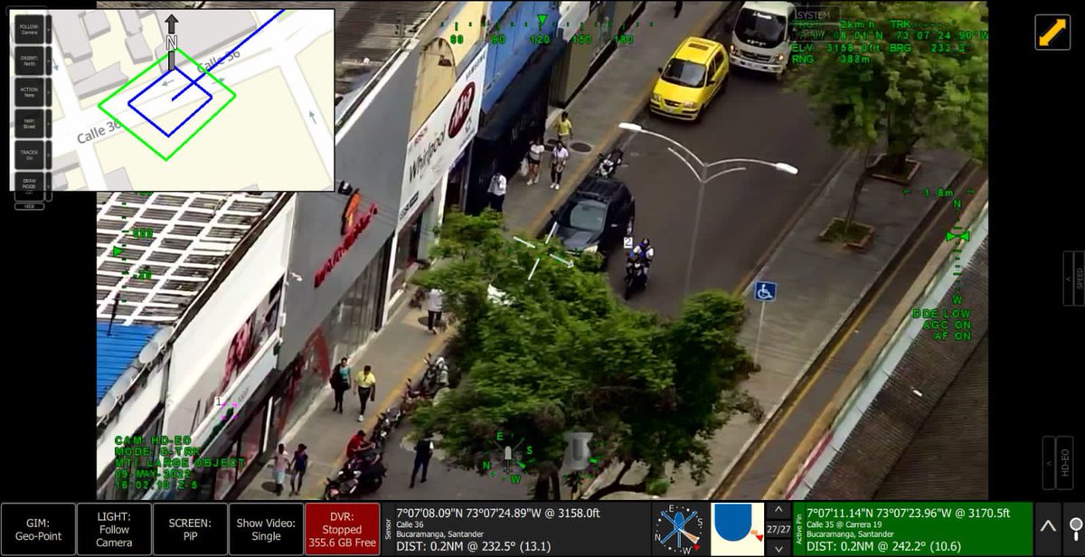Click the green elevation marker on right scale
The height and width of the screenshot is (557, 1085).
[957, 237]
